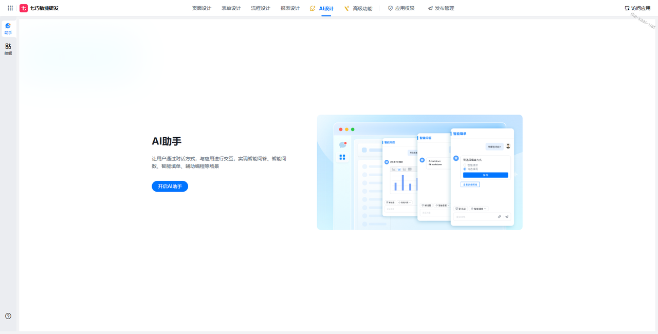Click the blue bar chart in the illustration
The image size is (658, 334).
pyautogui.click(x=403, y=182)
